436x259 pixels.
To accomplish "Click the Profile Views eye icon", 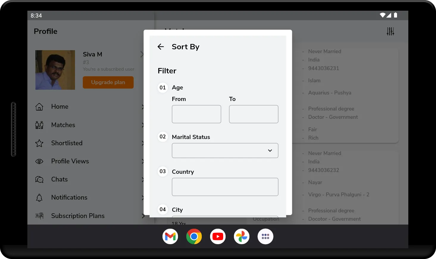I will [x=39, y=161].
